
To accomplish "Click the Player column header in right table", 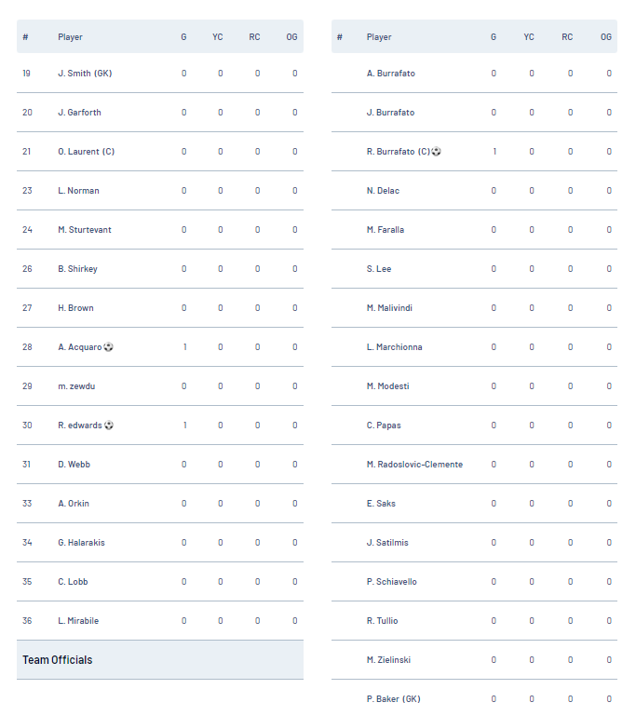I will point(379,37).
